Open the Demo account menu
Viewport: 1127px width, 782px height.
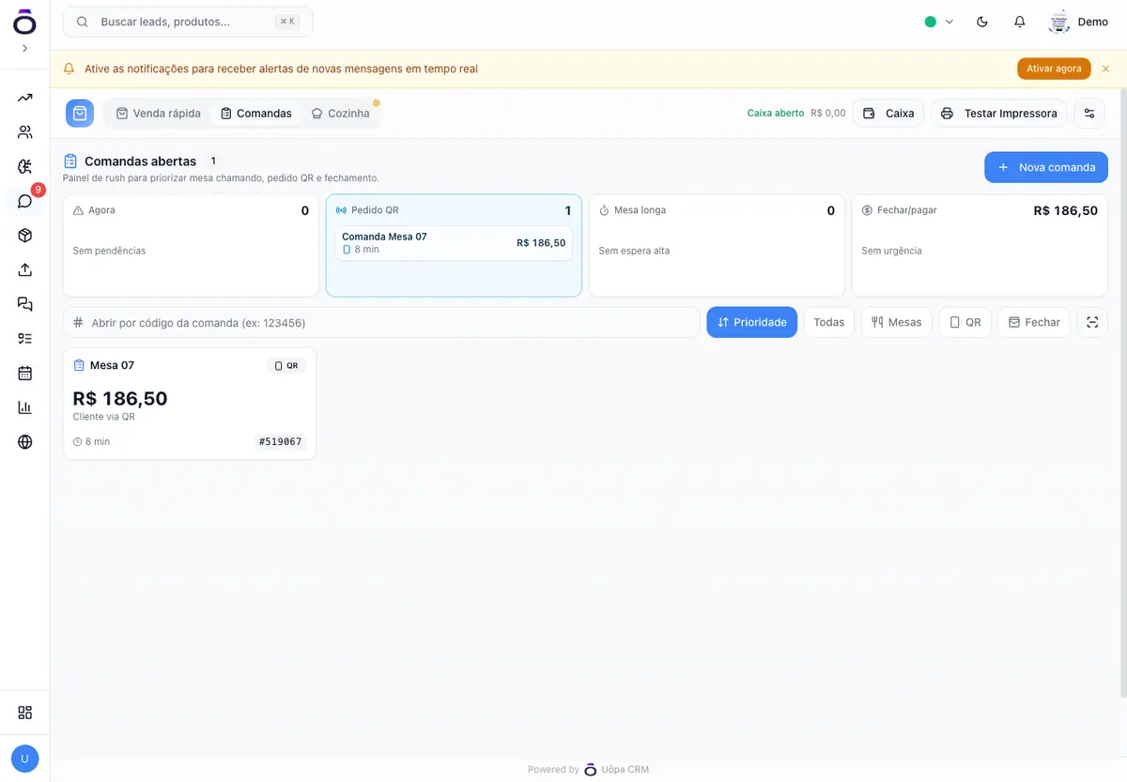[x=1079, y=22]
